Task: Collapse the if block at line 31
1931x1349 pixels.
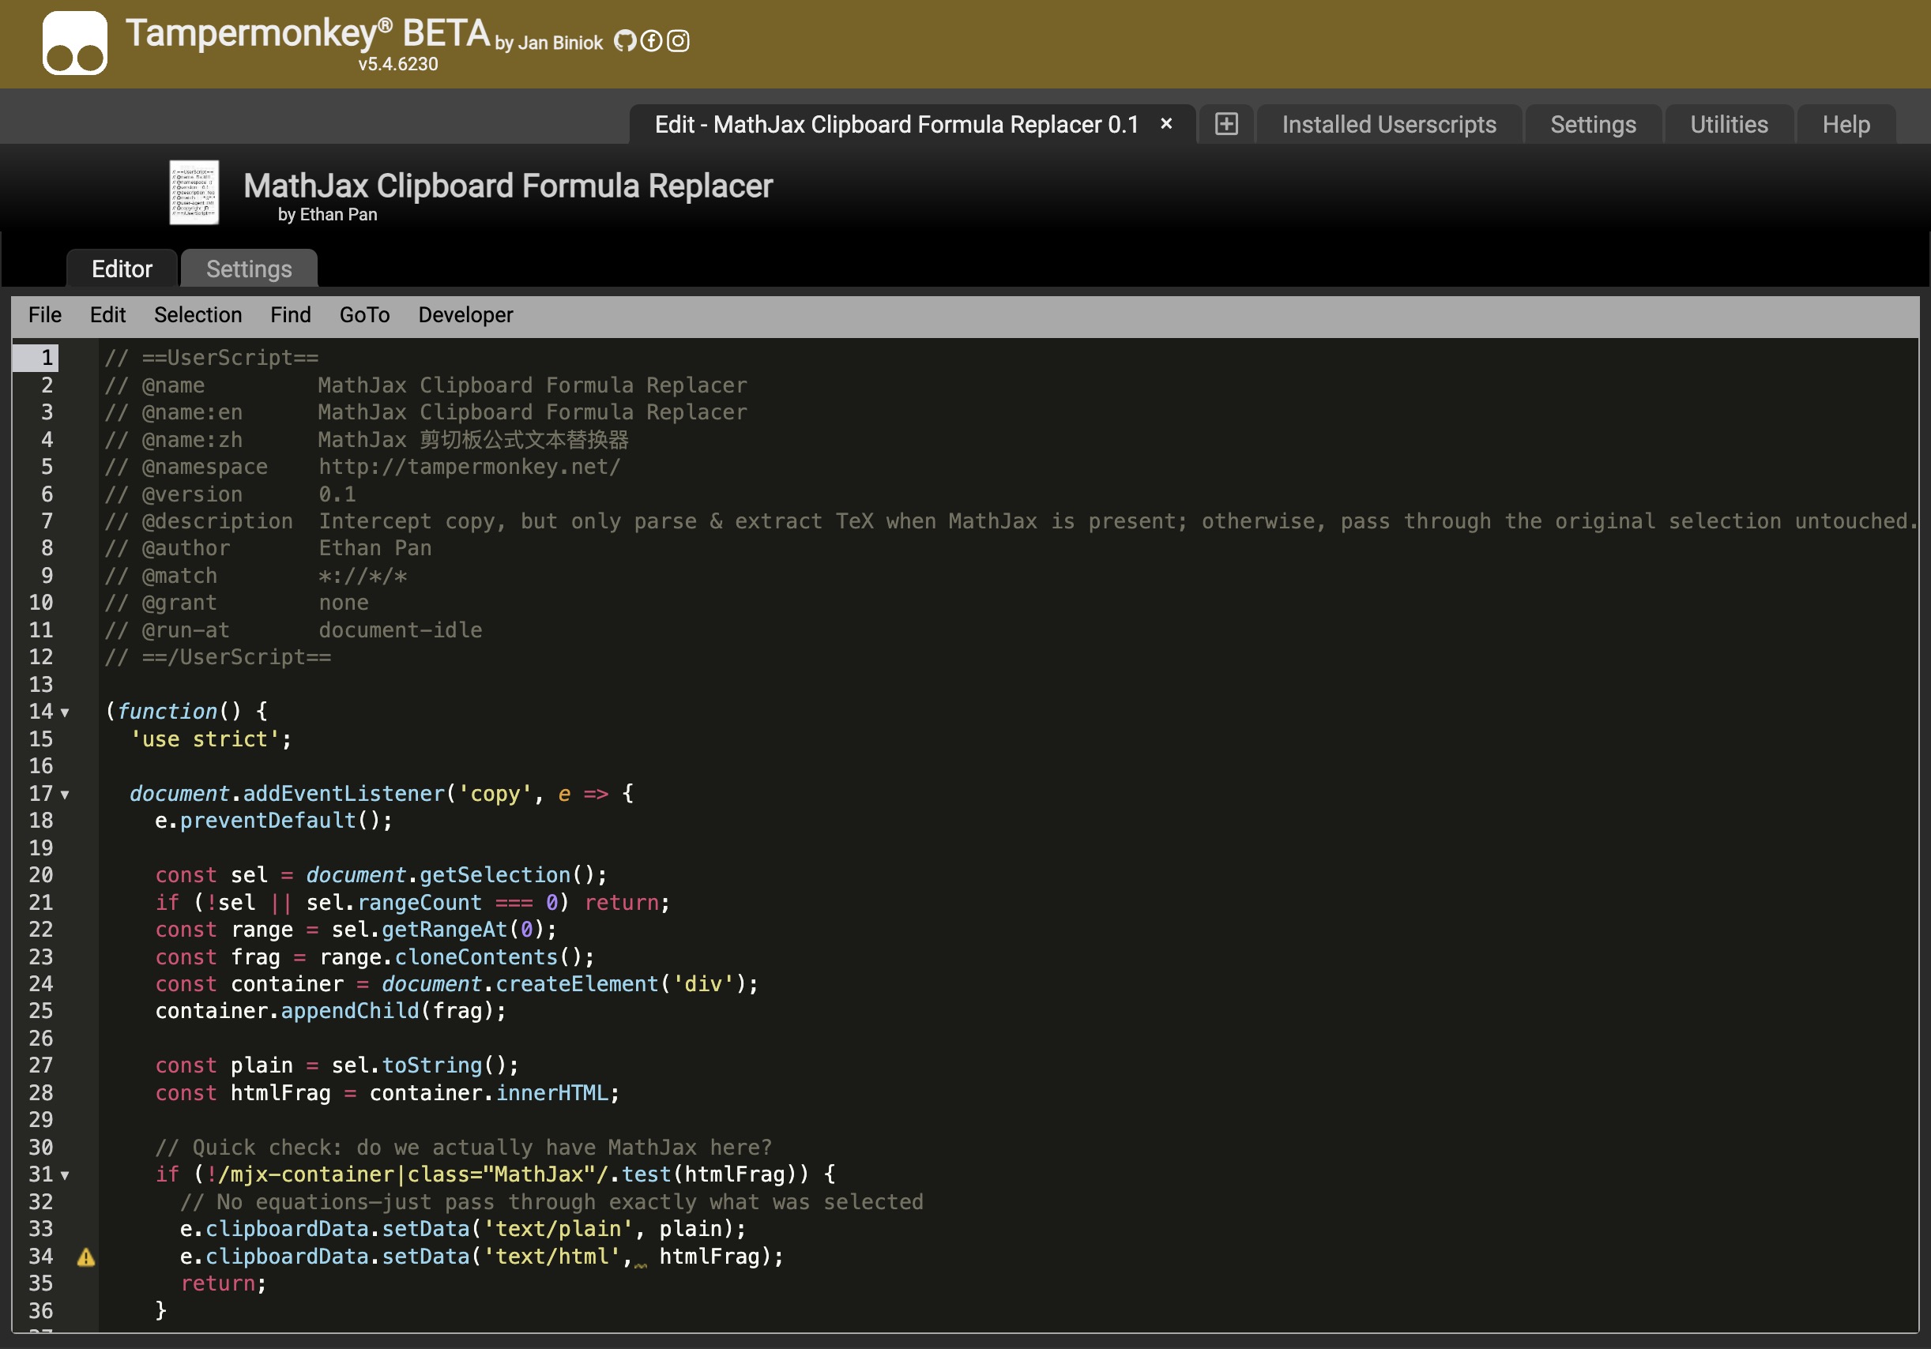Action: coord(65,1175)
